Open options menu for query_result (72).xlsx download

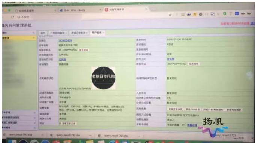tap(139, 136)
